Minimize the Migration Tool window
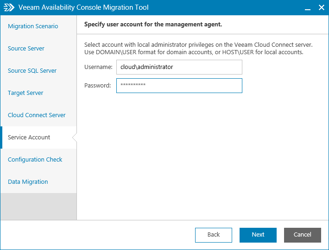The image size is (329, 250). tap(307, 8)
